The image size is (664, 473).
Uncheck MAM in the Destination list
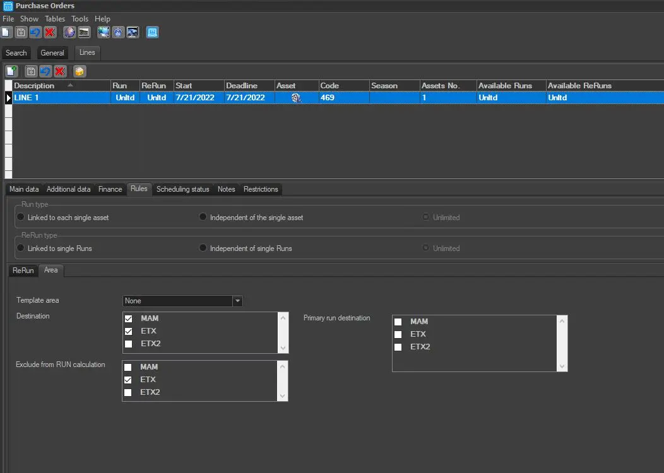coord(129,319)
